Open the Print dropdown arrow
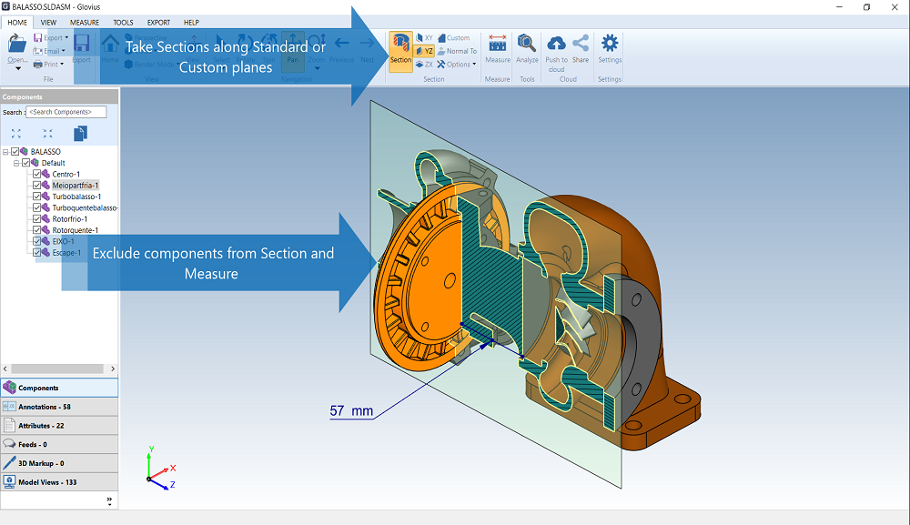The image size is (910, 525). 62,65
